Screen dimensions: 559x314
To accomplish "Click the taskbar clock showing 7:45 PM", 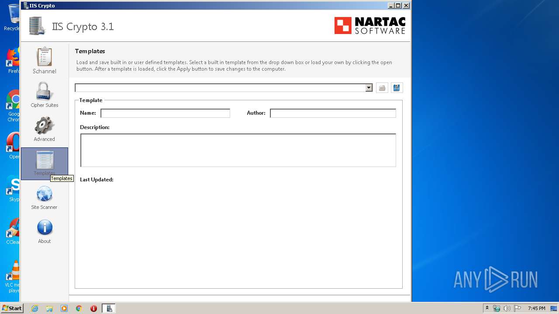I will (x=536, y=308).
